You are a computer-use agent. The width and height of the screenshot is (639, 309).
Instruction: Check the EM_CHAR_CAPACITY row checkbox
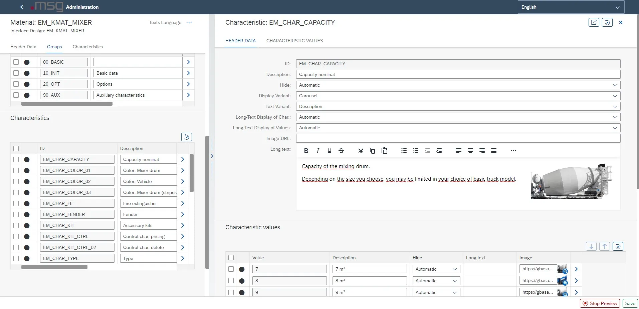coord(16,159)
